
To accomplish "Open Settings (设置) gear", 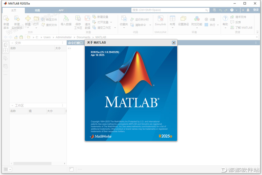I will coord(206,19).
